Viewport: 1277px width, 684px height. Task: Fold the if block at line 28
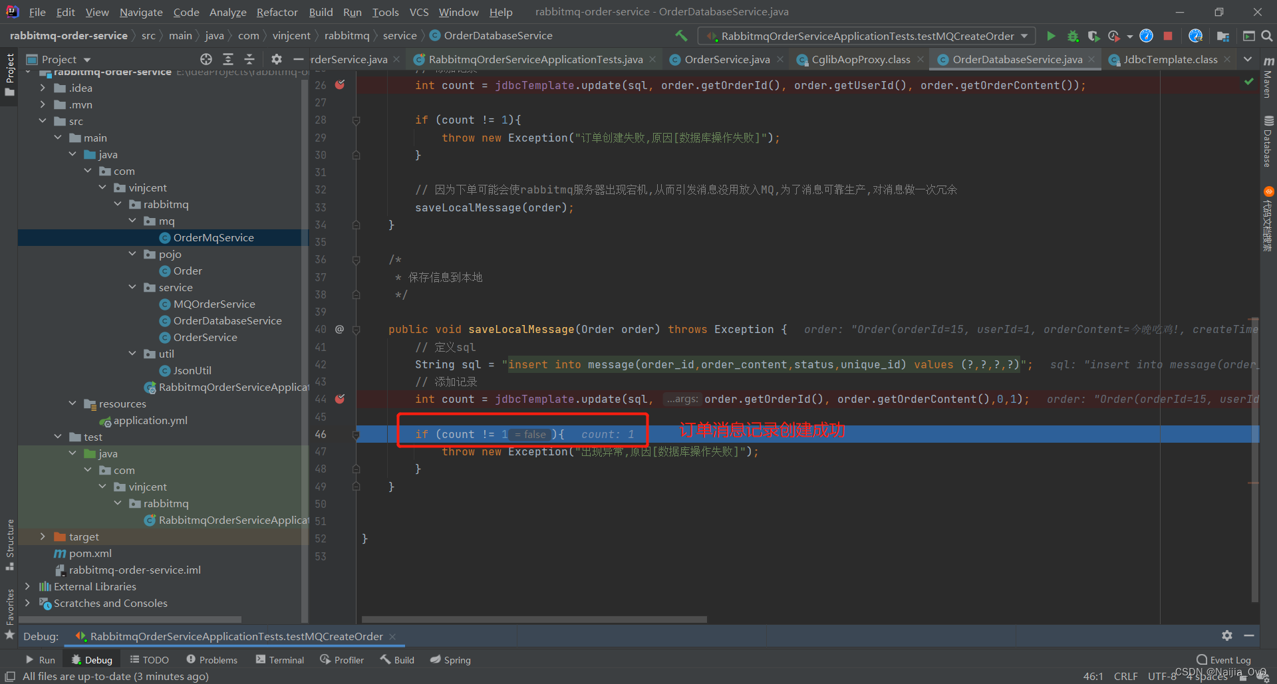coord(356,120)
